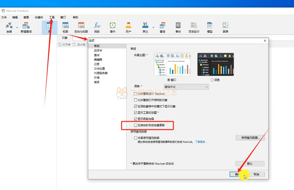This screenshot has width=294, height=190.
Task: Select the Dark (深色) theme radio button
Action: click(x=212, y=80)
